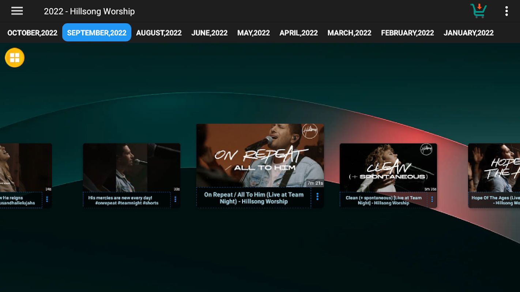Click header '2022 - Hillsong Worship'
Image resolution: width=520 pixels, height=292 pixels.
89,11
